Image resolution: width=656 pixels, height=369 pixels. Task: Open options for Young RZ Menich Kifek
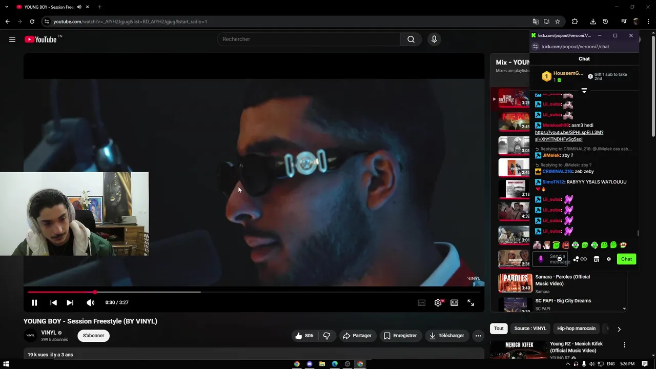[x=624, y=345]
